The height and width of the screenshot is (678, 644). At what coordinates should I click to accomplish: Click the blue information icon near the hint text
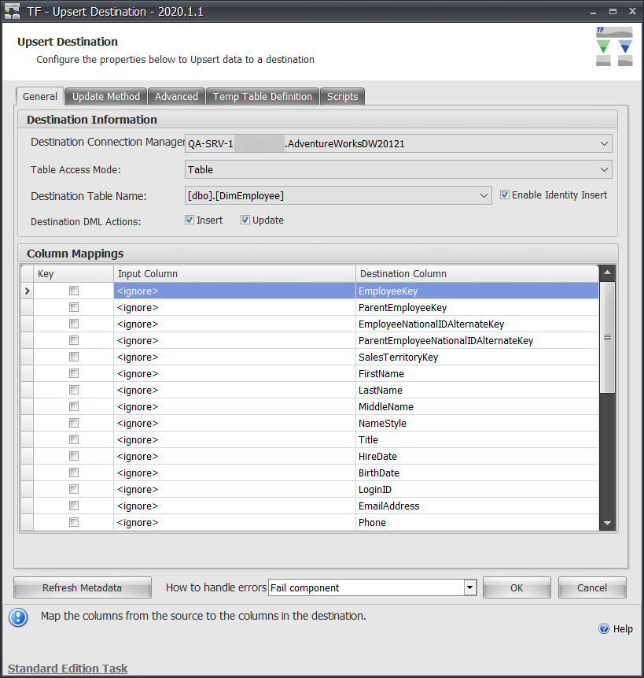pos(17,617)
